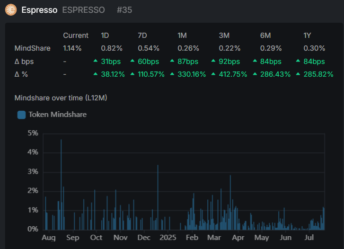
Task: Click the 6M MindShare value 0.29%
Action: coord(271,48)
